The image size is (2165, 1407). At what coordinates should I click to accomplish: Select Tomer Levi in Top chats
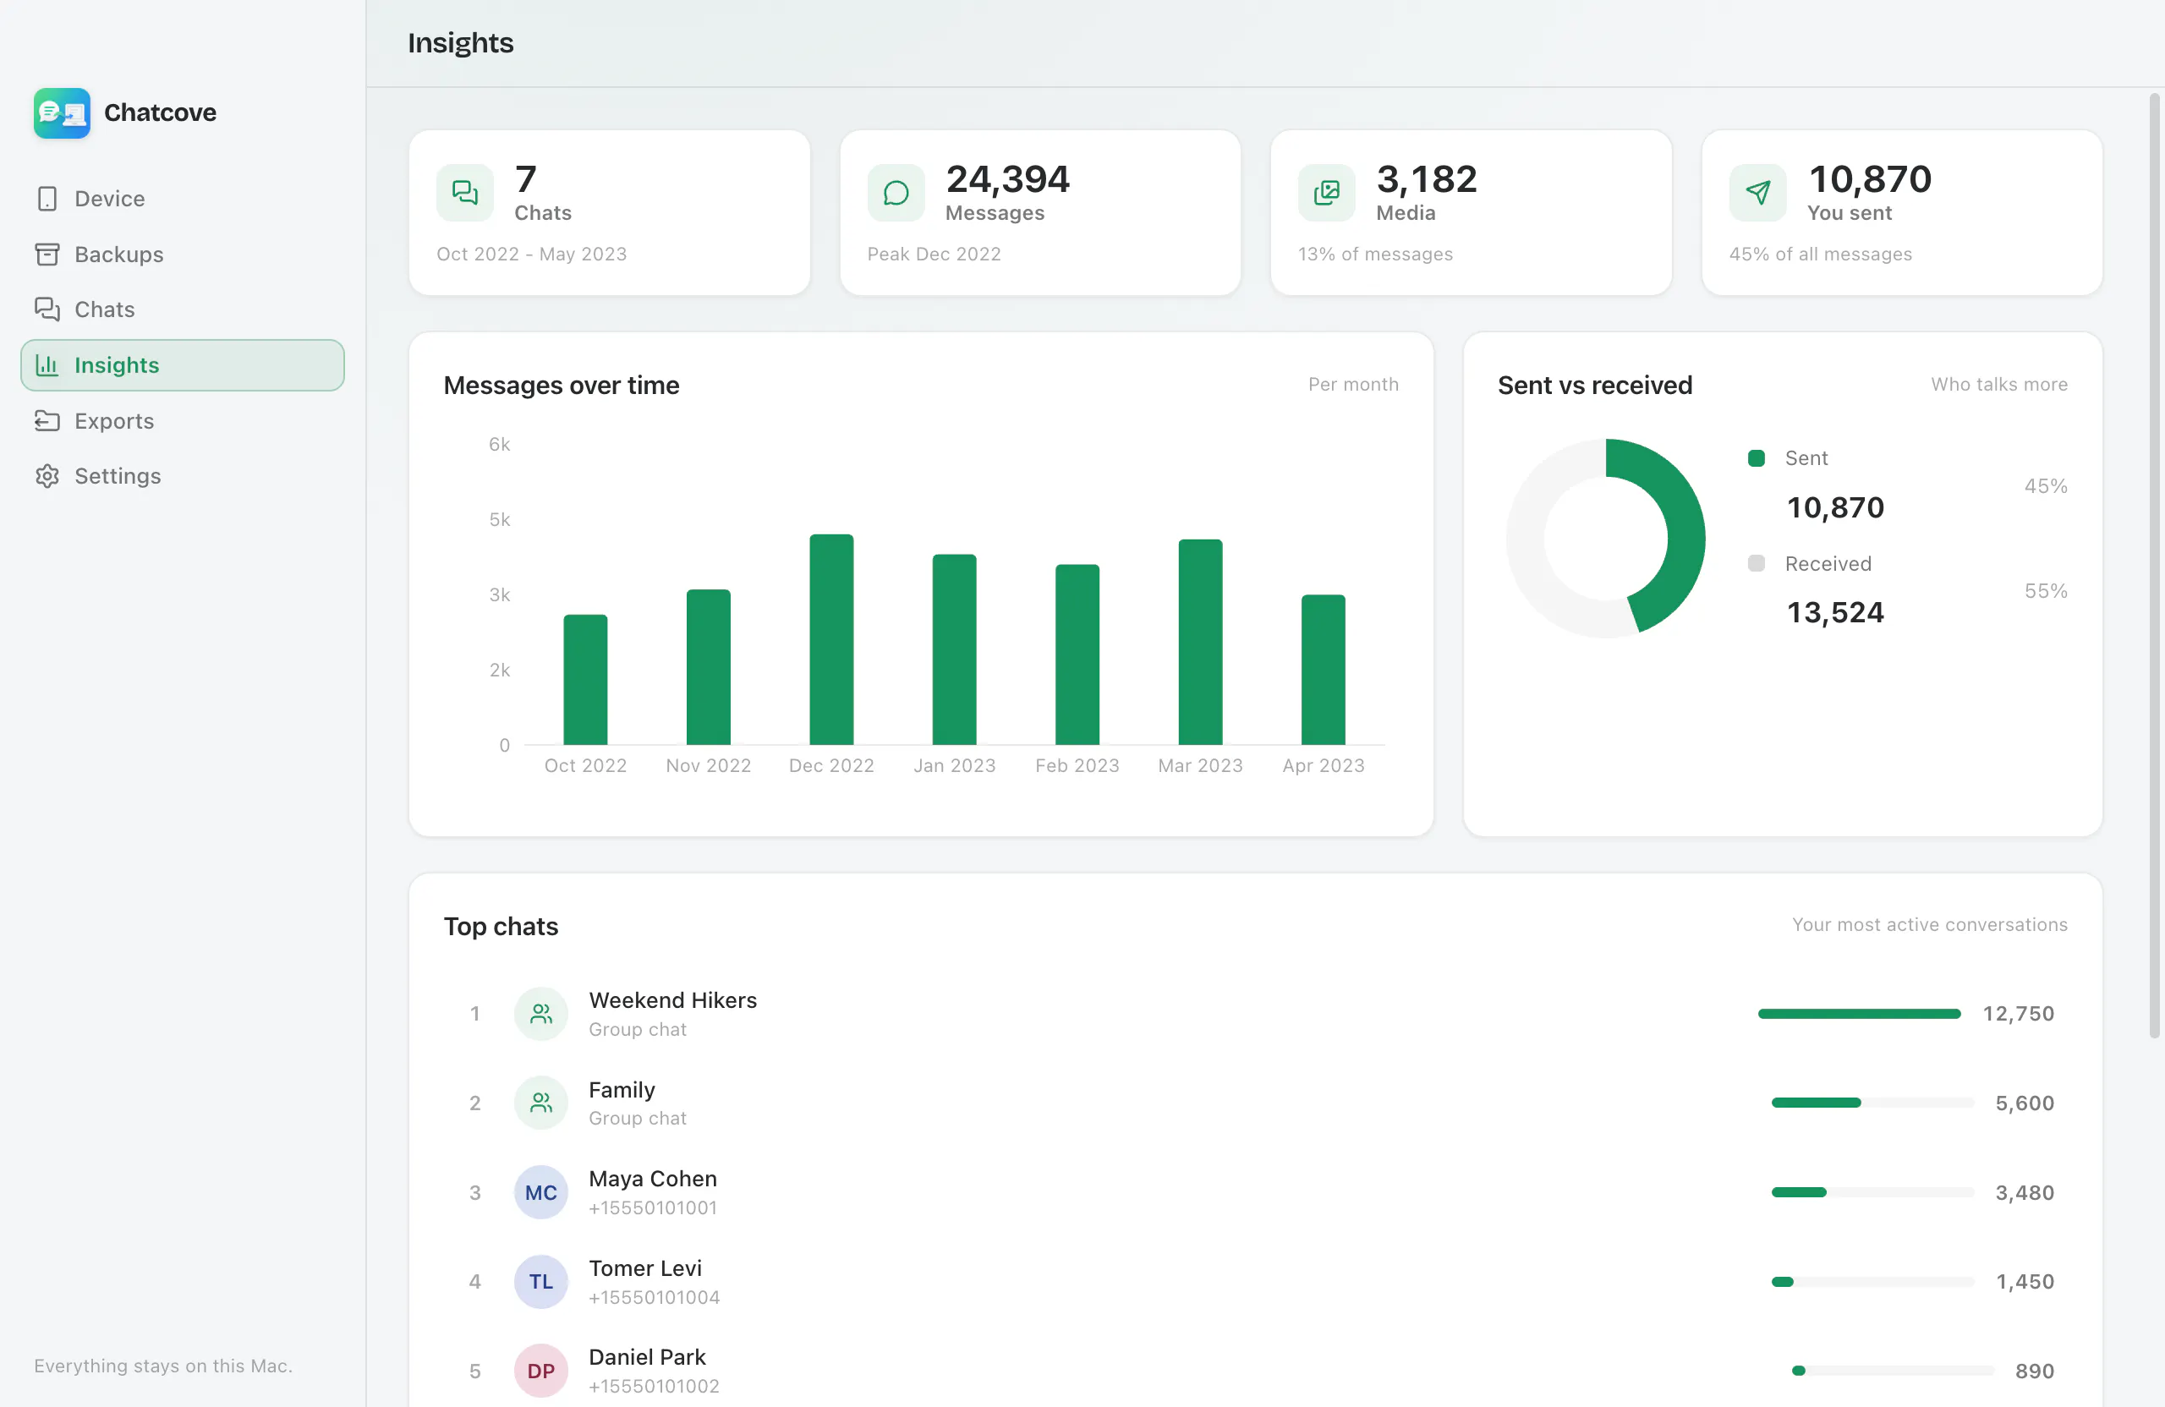pyautogui.click(x=1255, y=1282)
